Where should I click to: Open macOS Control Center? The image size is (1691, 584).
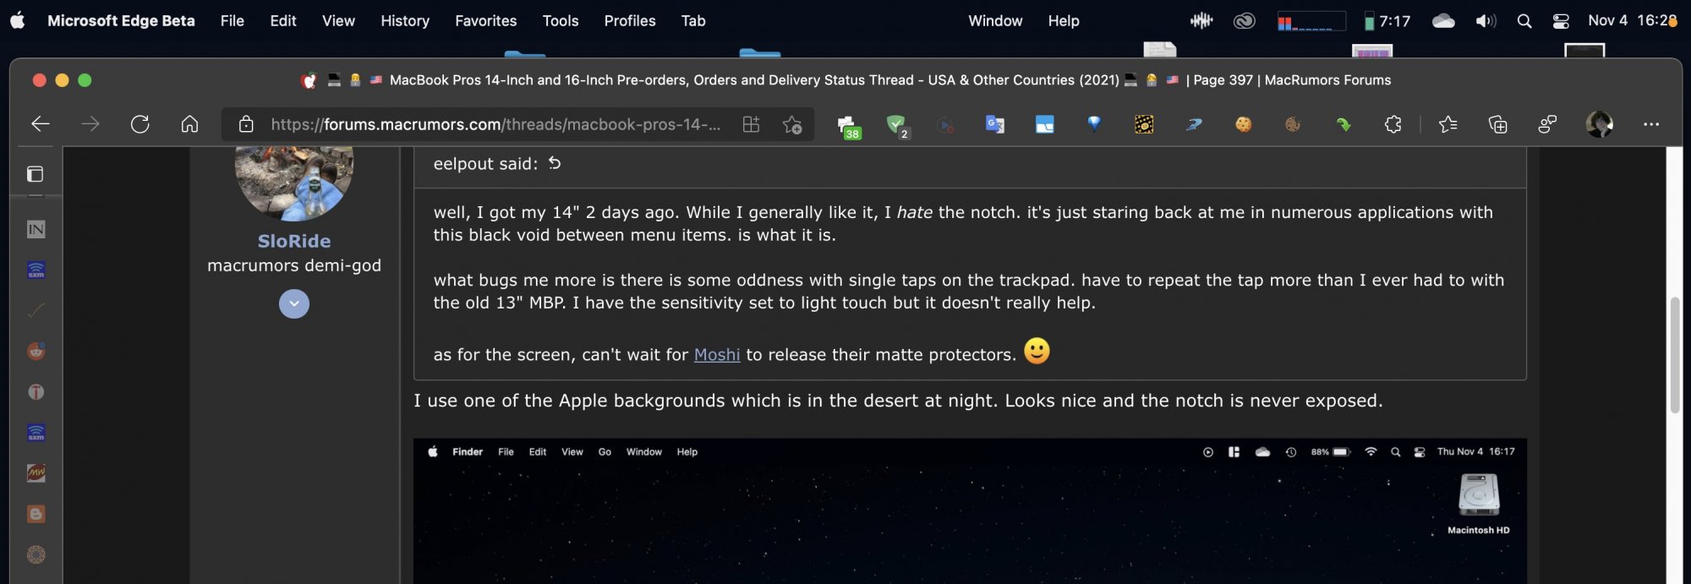click(1561, 21)
